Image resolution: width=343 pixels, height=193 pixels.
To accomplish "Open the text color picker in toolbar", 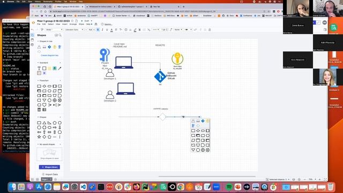I will [x=111, y=29].
